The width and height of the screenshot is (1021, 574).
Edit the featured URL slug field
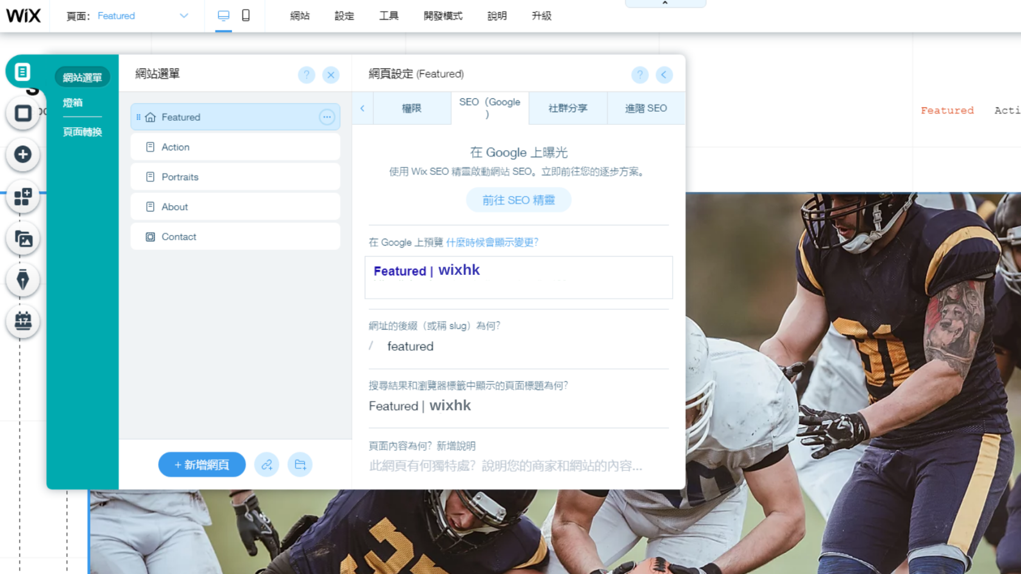coord(410,346)
